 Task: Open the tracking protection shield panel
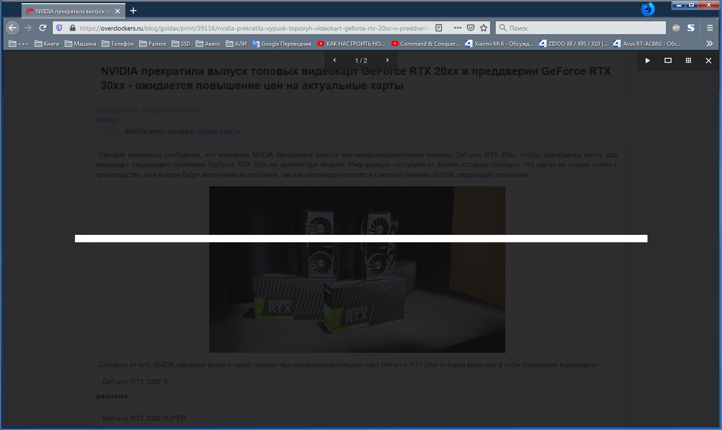pyautogui.click(x=59, y=28)
